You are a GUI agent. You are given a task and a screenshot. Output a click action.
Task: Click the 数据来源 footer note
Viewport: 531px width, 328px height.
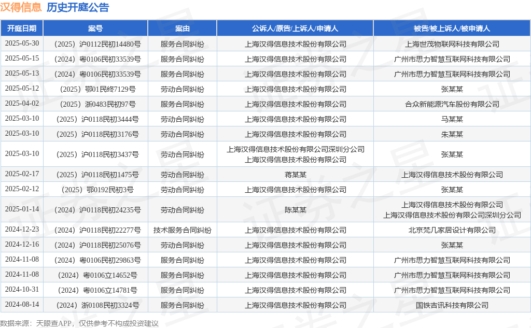pyautogui.click(x=79, y=323)
